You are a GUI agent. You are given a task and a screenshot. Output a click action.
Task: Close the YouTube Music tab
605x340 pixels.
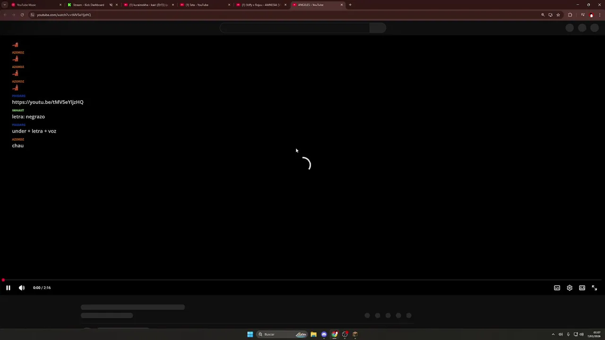(x=60, y=5)
